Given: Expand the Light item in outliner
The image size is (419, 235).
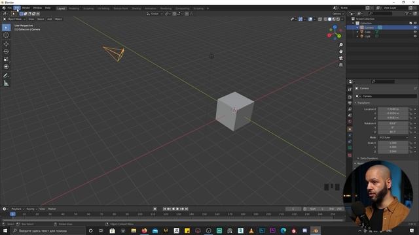Looking at the screenshot, I should [x=357, y=36].
